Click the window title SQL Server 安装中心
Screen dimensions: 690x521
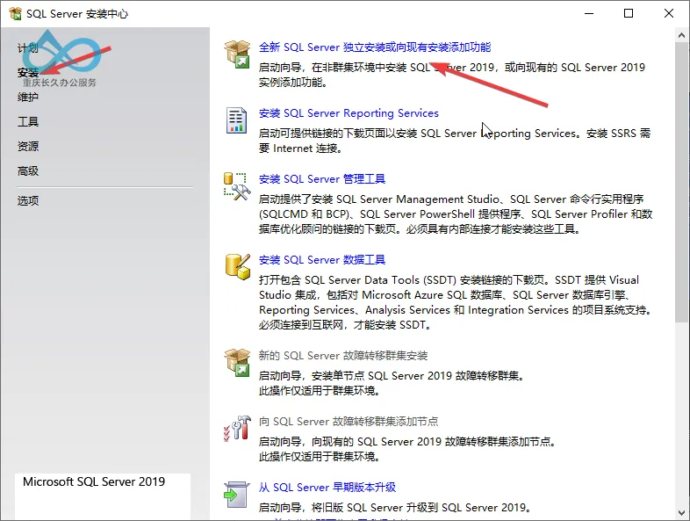pyautogui.click(x=77, y=14)
